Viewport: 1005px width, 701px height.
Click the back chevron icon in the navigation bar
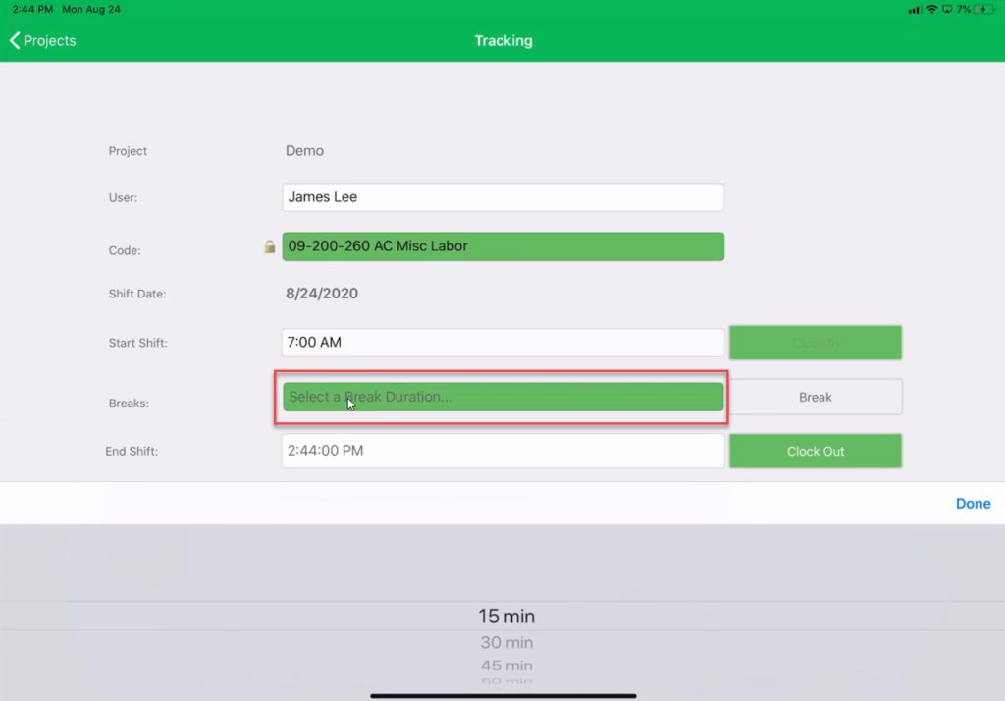[14, 40]
